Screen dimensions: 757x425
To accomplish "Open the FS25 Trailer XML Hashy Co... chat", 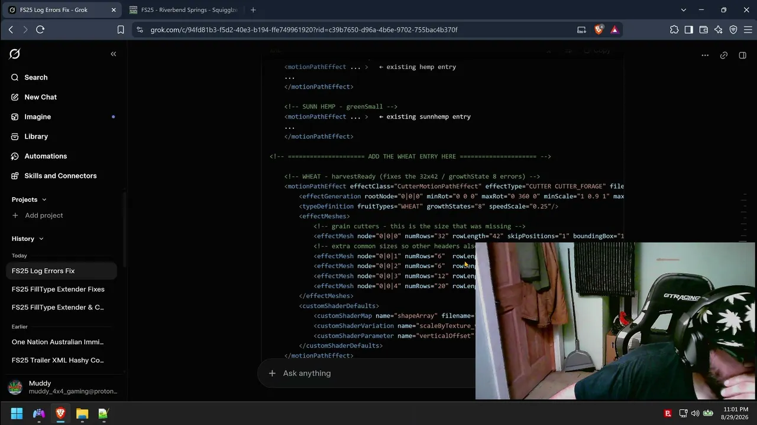I will (62, 360).
